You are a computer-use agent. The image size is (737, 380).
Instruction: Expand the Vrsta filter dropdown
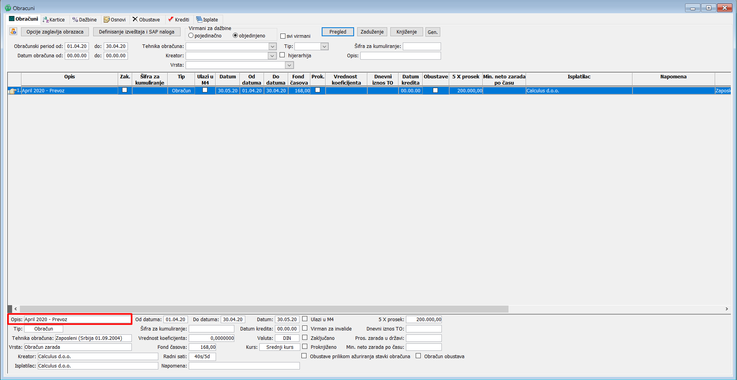[x=289, y=65]
